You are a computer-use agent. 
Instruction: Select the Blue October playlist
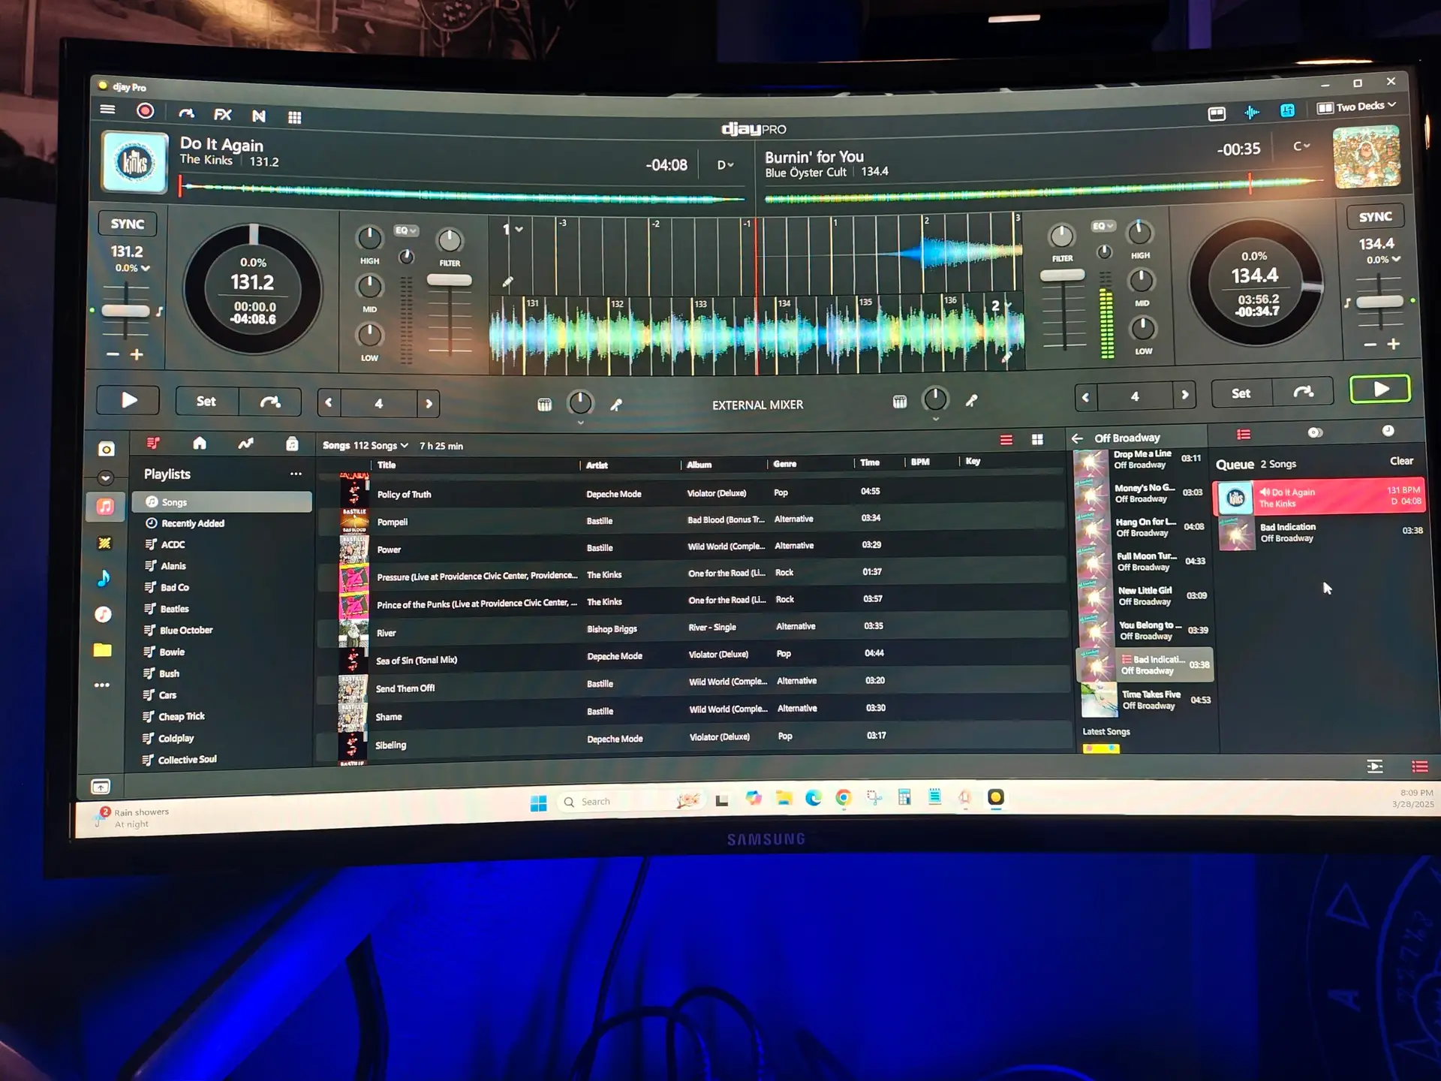click(222, 631)
